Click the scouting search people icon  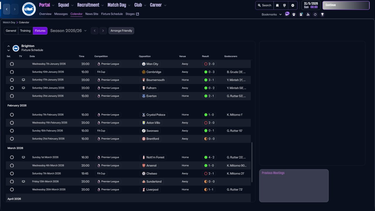pyautogui.click(x=308, y=14)
